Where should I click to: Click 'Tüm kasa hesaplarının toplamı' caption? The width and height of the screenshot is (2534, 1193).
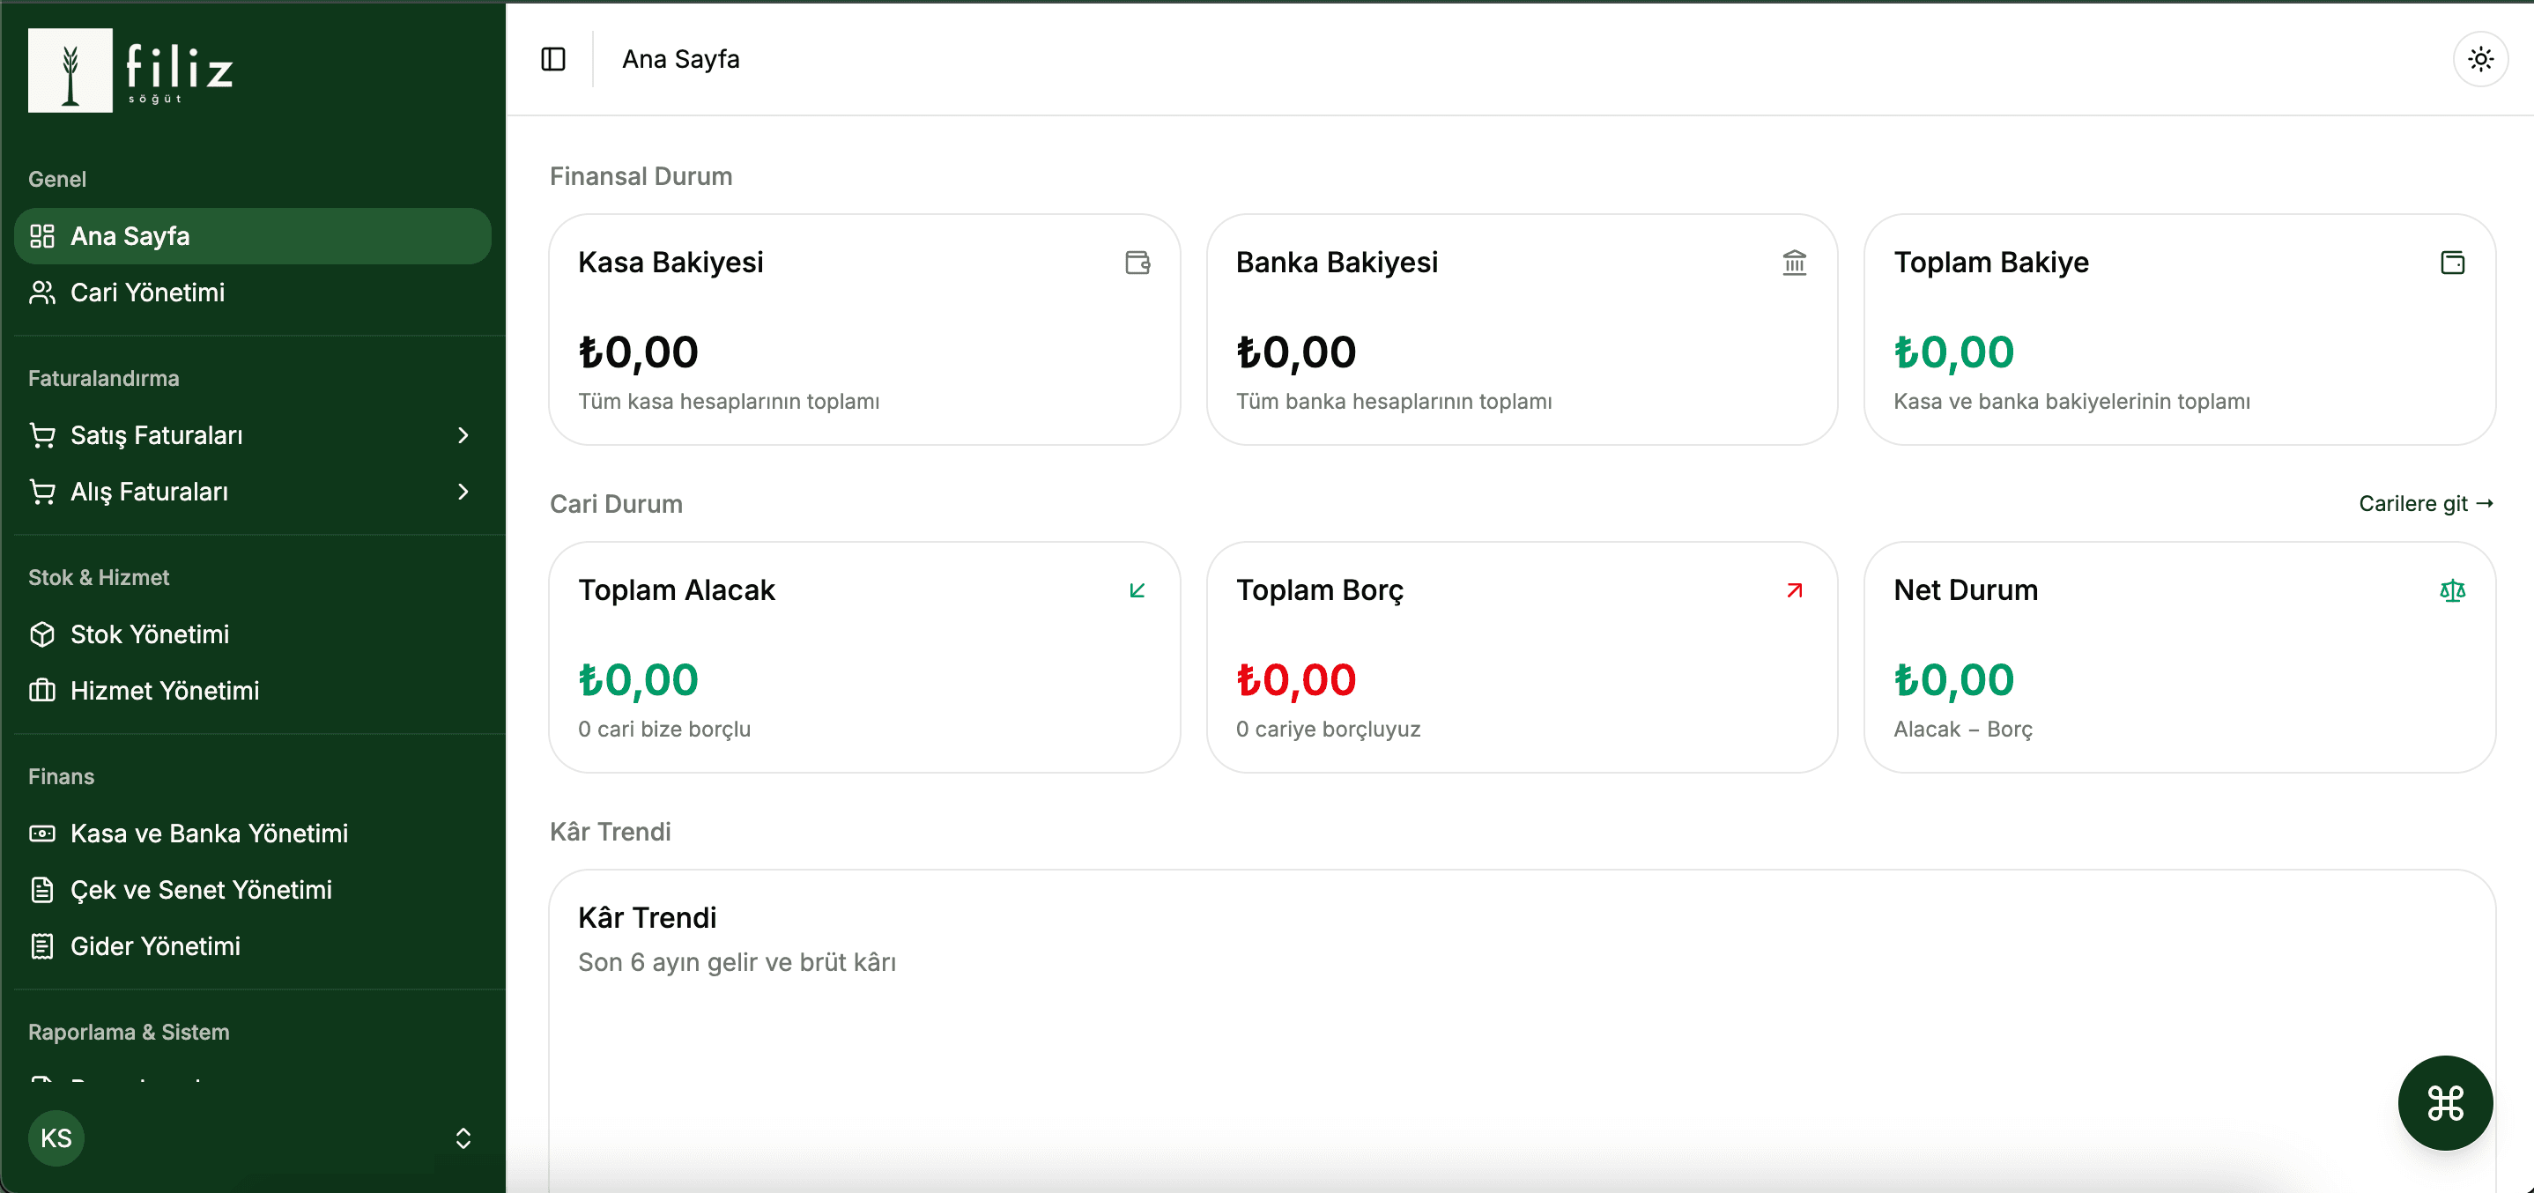728,401
